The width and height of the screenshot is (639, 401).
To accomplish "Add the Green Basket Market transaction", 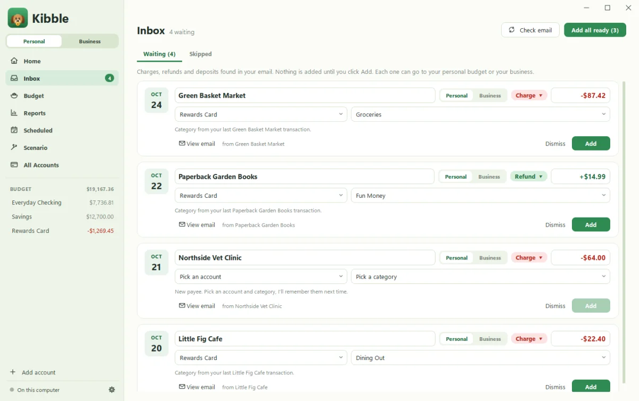I will 591,144.
